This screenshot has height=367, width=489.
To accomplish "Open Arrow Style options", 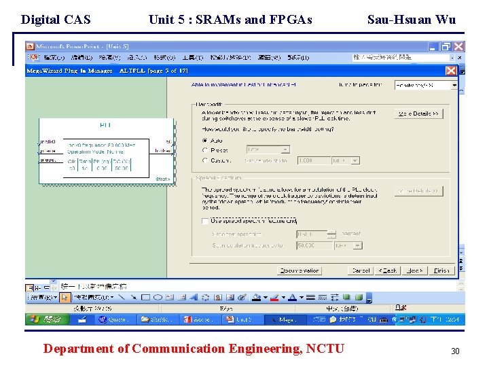I will tap(335, 298).
